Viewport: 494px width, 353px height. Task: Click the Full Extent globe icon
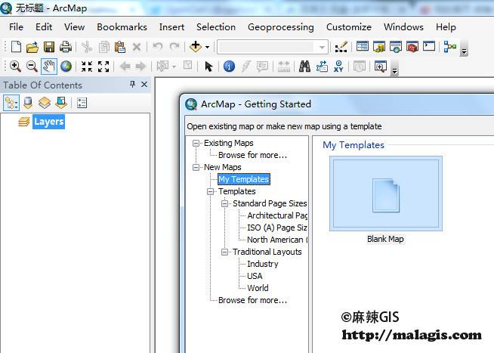pyautogui.click(x=66, y=67)
